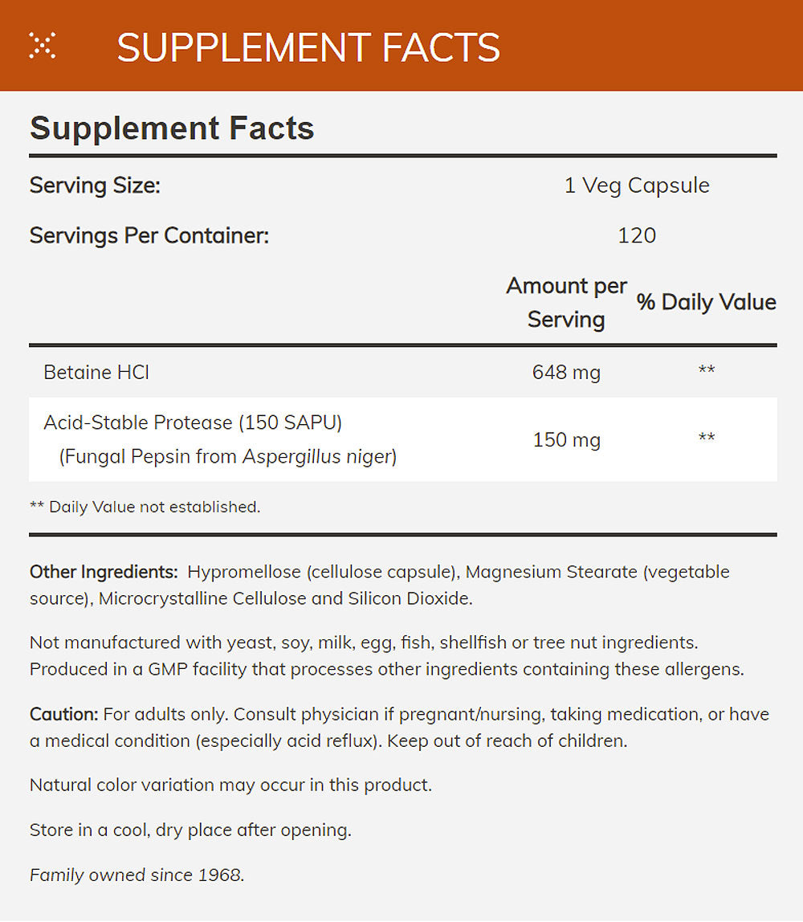The width and height of the screenshot is (803, 922).
Task: Click the Daily Value not established footnote
Action: (145, 507)
